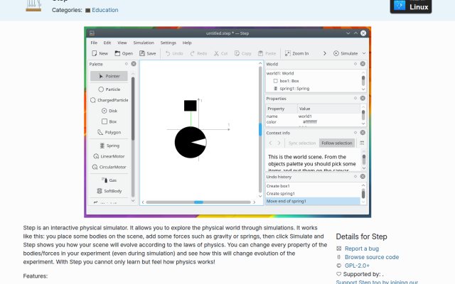The height and width of the screenshot is (284, 455).
Task: Choose the Spring tool from the palette
Action: [x=109, y=146]
